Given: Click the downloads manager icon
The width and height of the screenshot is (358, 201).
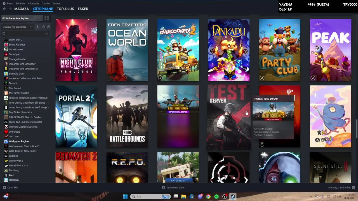Looking at the screenshot, I should [x=163, y=188].
